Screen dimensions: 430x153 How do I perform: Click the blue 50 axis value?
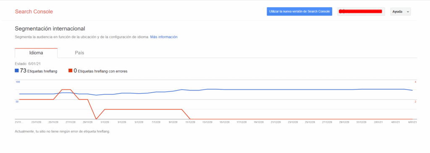click(x=17, y=102)
